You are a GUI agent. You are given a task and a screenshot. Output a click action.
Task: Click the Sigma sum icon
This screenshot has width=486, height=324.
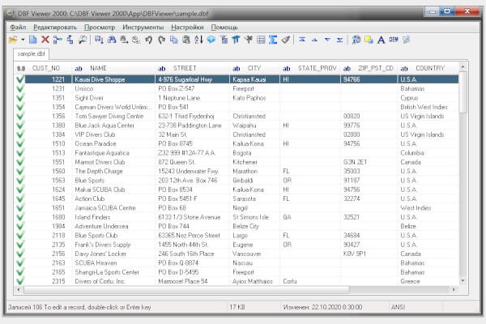click(273, 40)
